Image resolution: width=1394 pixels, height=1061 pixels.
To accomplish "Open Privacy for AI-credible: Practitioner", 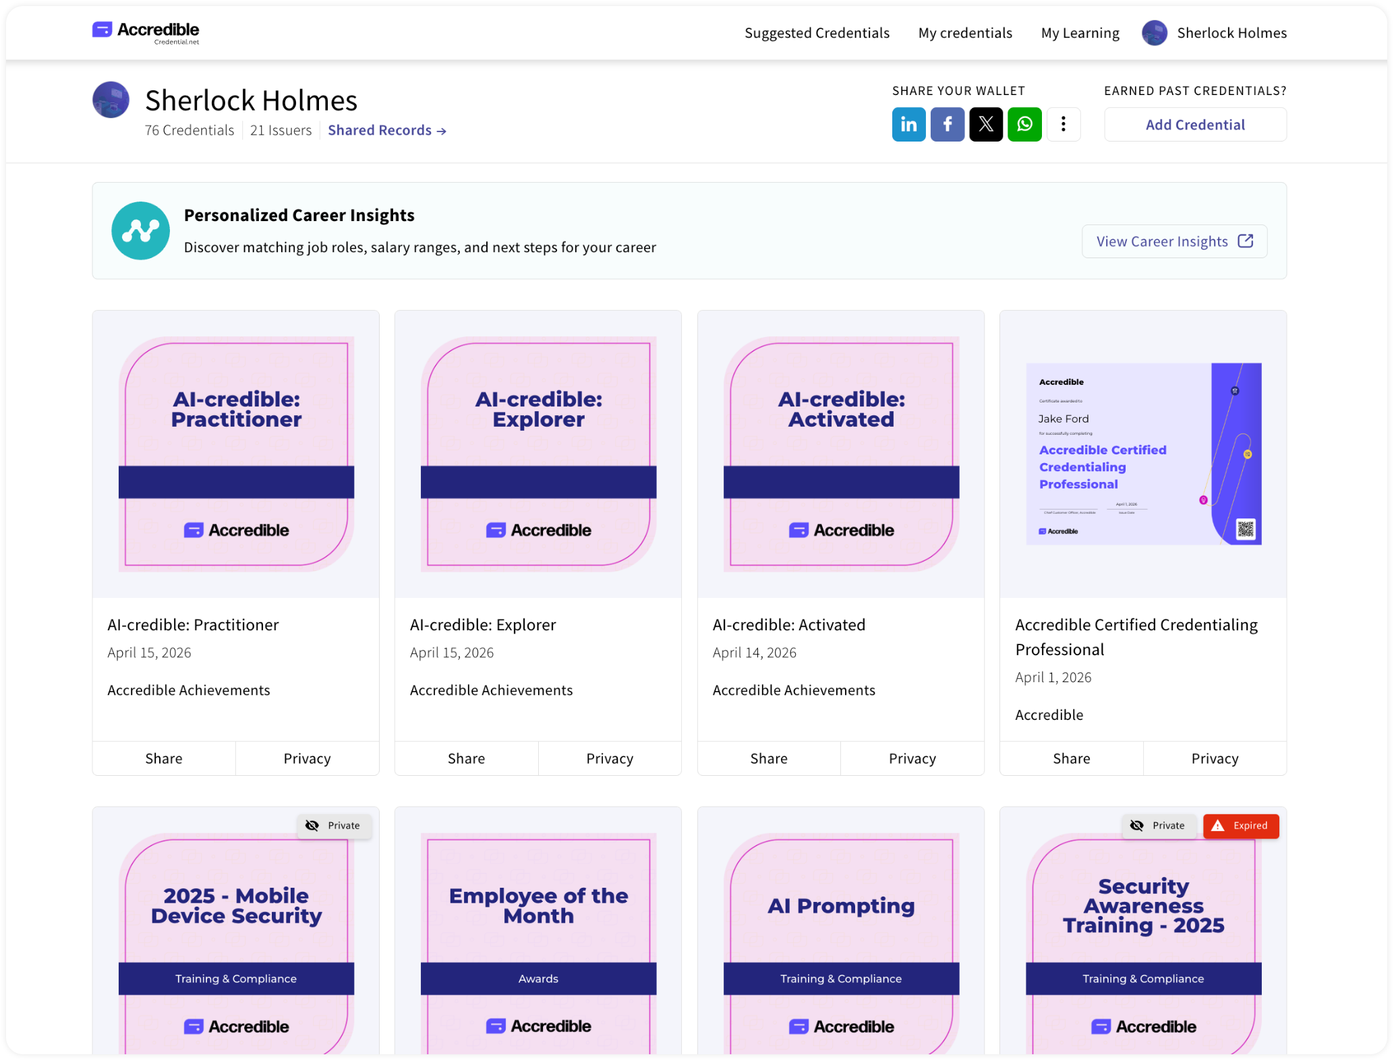I will (x=307, y=758).
